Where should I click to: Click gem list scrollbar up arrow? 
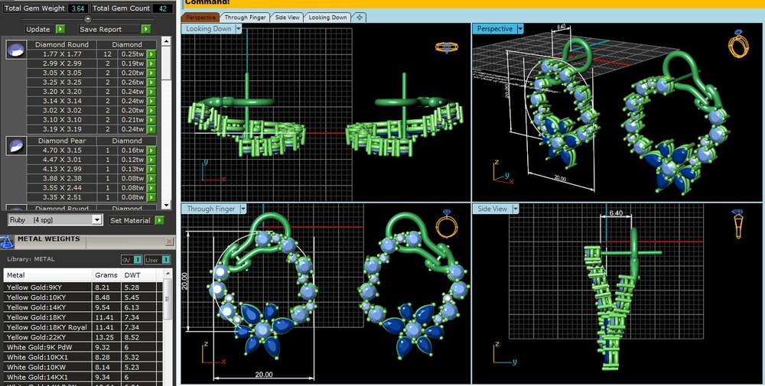(x=166, y=42)
